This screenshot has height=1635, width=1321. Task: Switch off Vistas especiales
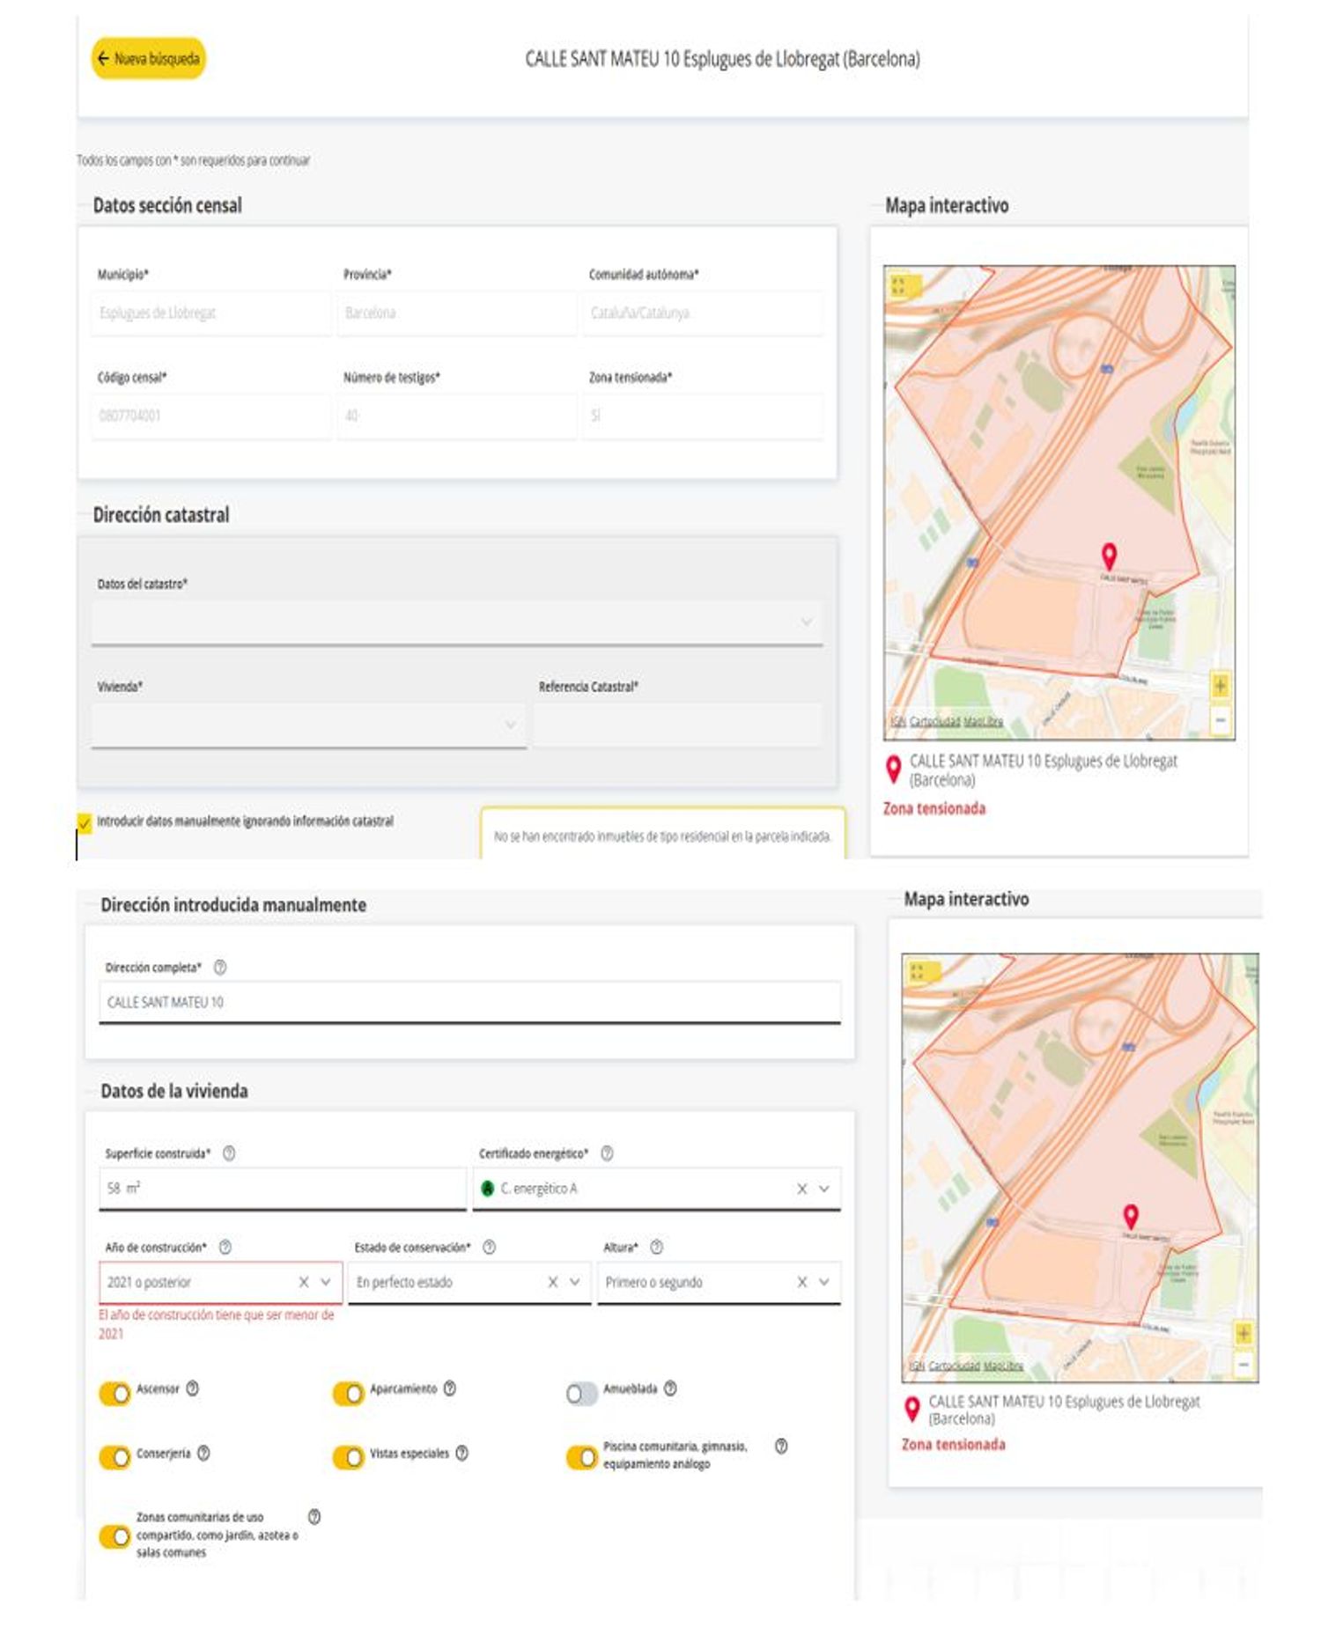pos(348,1458)
